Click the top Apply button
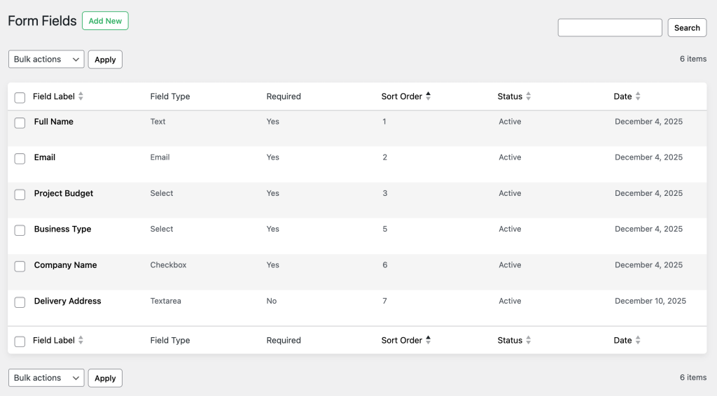The height and width of the screenshot is (396, 717). coord(105,59)
